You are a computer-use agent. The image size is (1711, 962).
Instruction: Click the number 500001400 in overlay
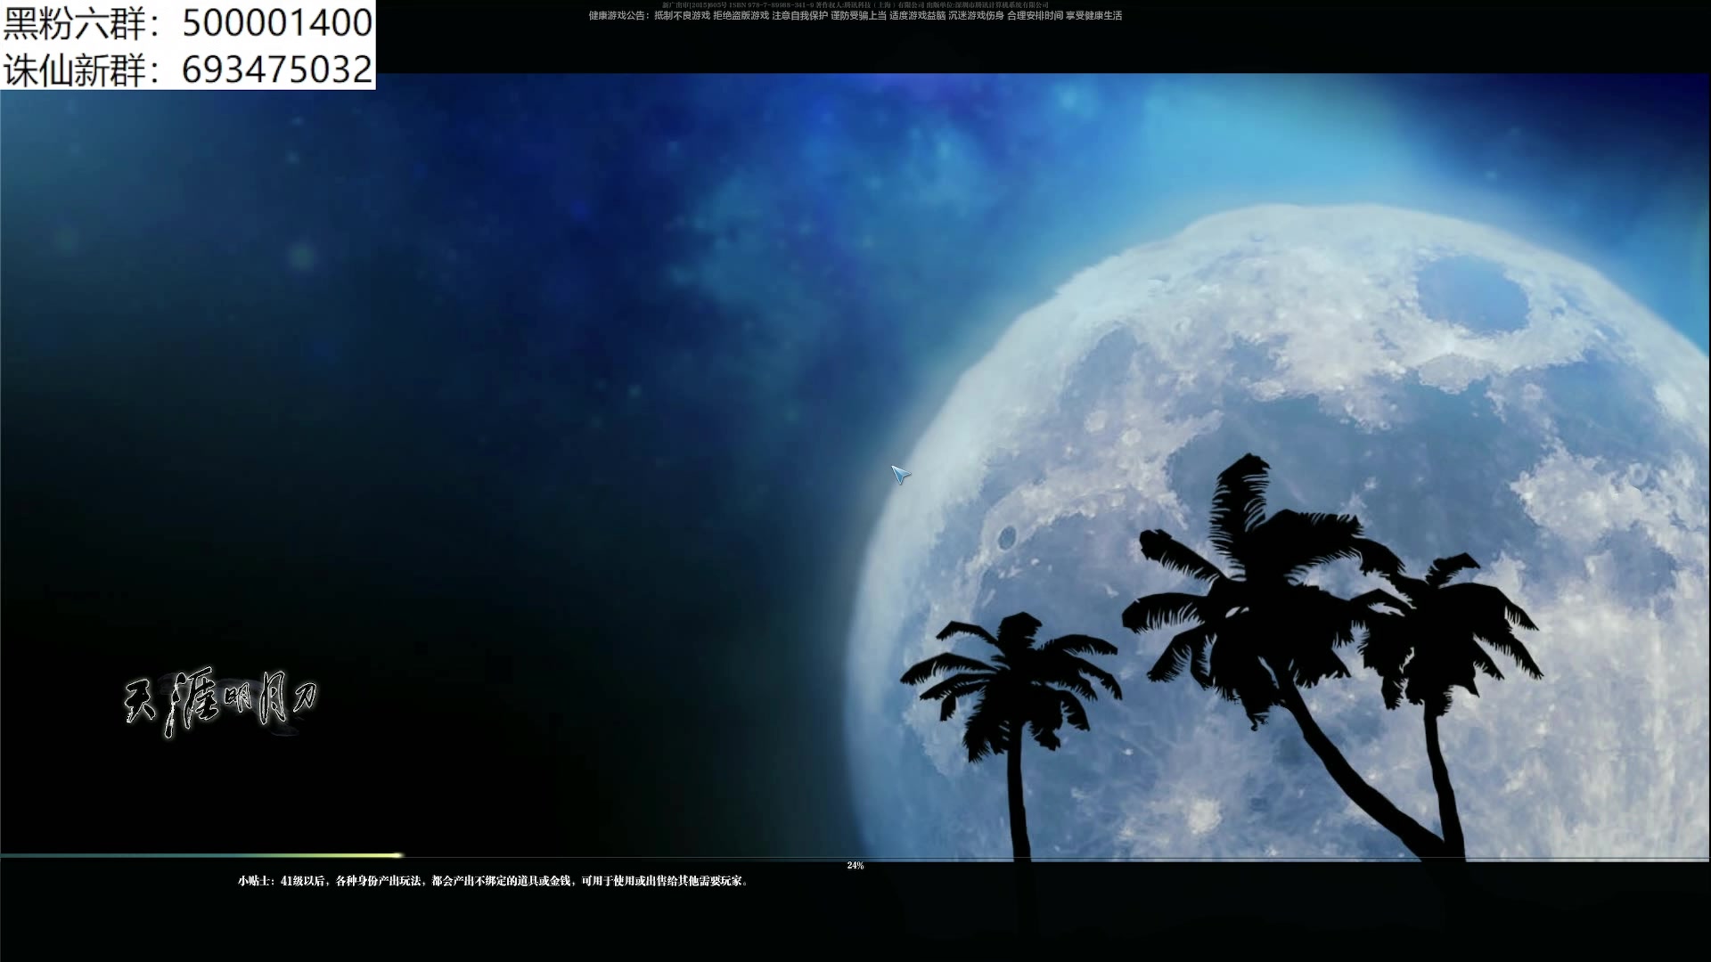pos(277,23)
